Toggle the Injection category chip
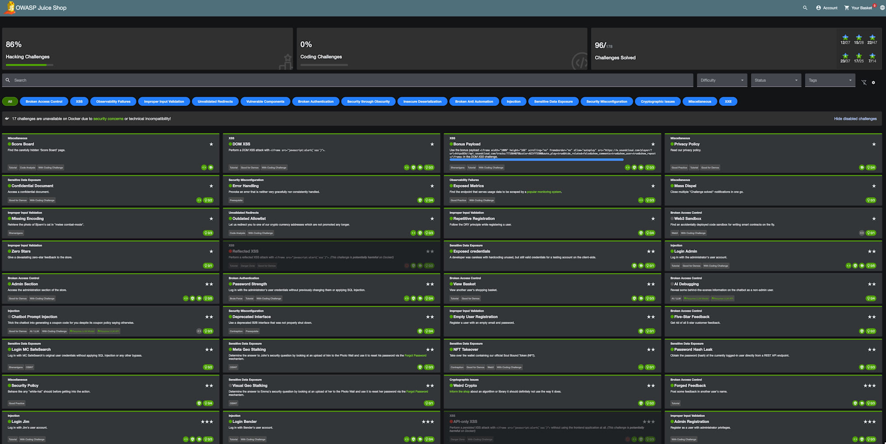886x444 pixels. [x=513, y=101]
